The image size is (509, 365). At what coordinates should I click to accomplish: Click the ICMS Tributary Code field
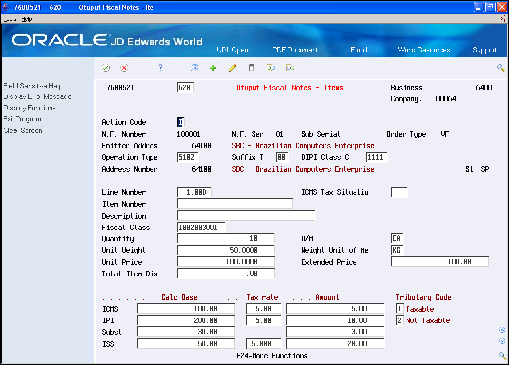(399, 309)
